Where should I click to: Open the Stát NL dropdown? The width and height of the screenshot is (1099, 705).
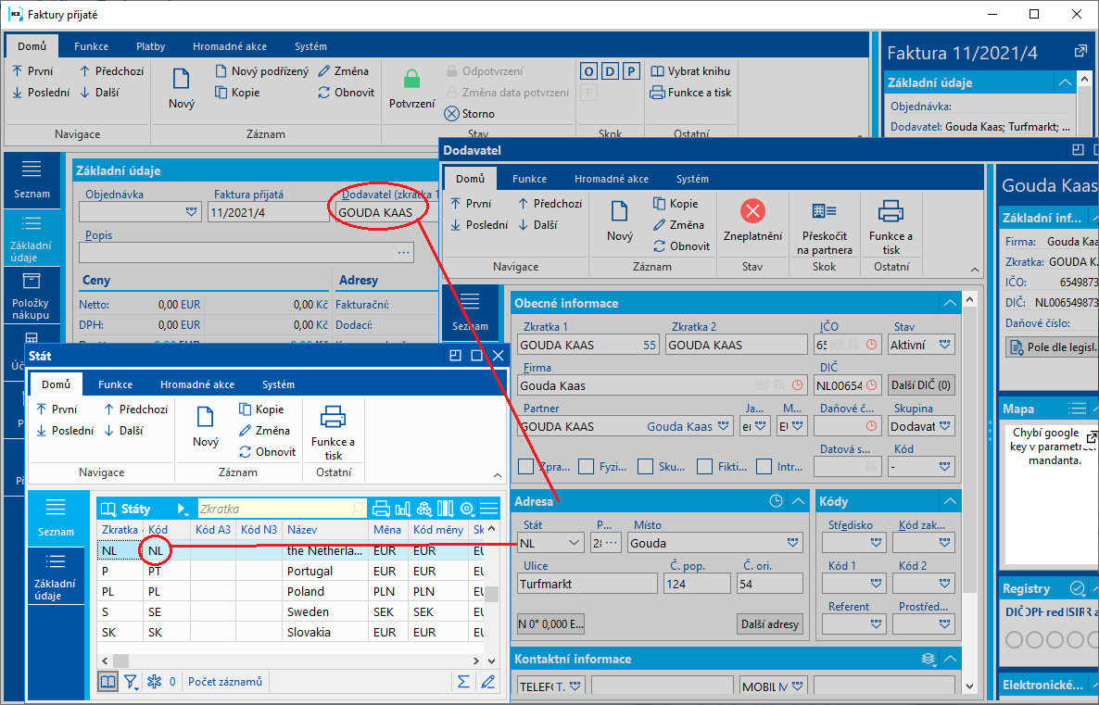tap(575, 543)
